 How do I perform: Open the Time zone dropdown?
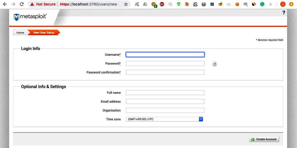point(164,119)
